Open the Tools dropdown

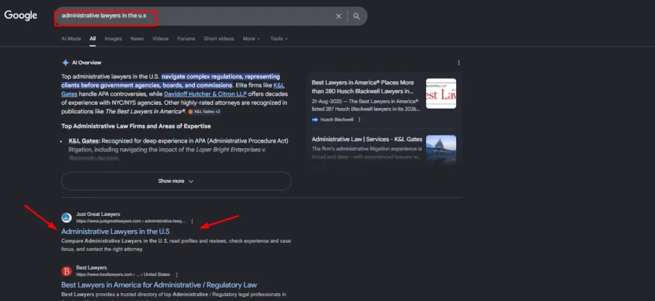click(279, 38)
